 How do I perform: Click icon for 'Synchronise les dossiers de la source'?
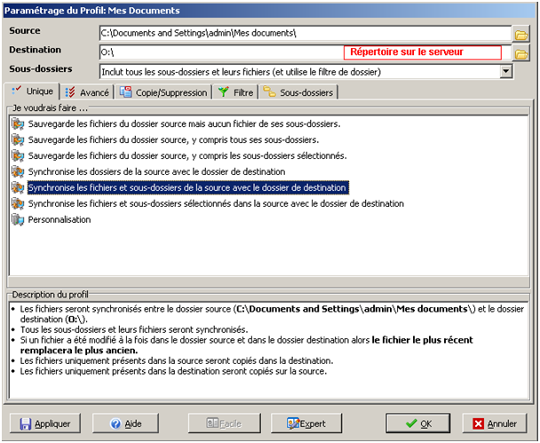18,171
